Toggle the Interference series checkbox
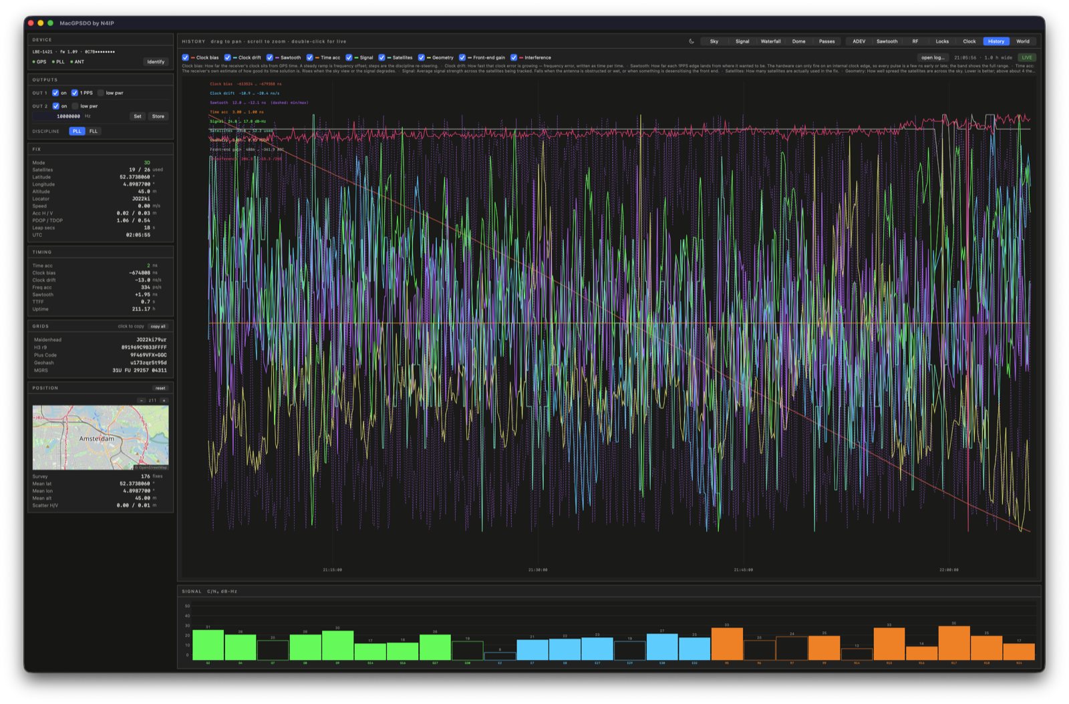 (x=514, y=57)
